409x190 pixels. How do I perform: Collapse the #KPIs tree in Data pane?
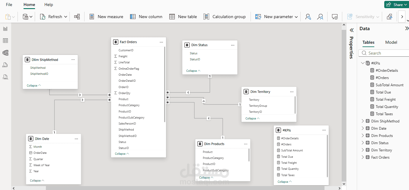(363, 63)
